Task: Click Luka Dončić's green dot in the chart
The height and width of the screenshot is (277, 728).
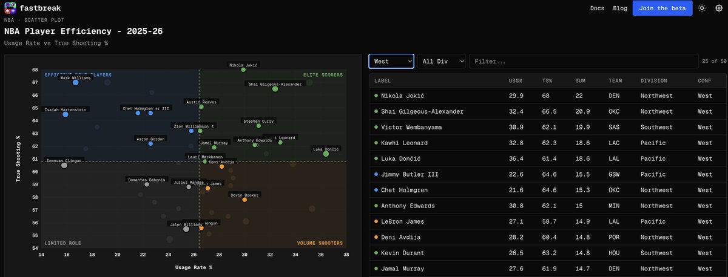Action: point(326,154)
